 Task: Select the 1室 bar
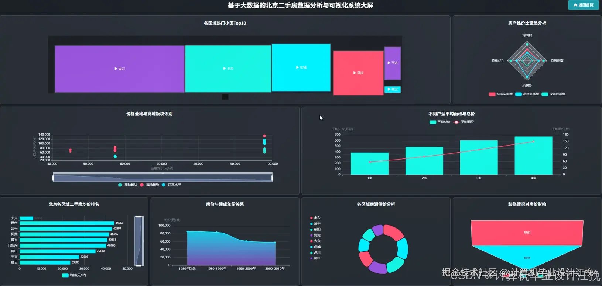[370, 164]
